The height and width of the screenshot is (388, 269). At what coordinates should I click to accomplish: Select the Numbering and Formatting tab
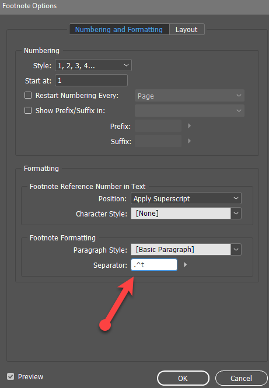coord(119,29)
